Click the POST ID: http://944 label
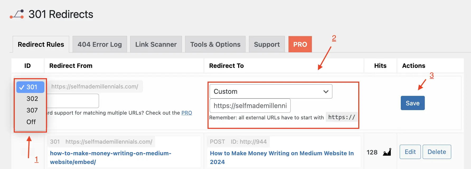This screenshot has height=169, width=471. 238,142
